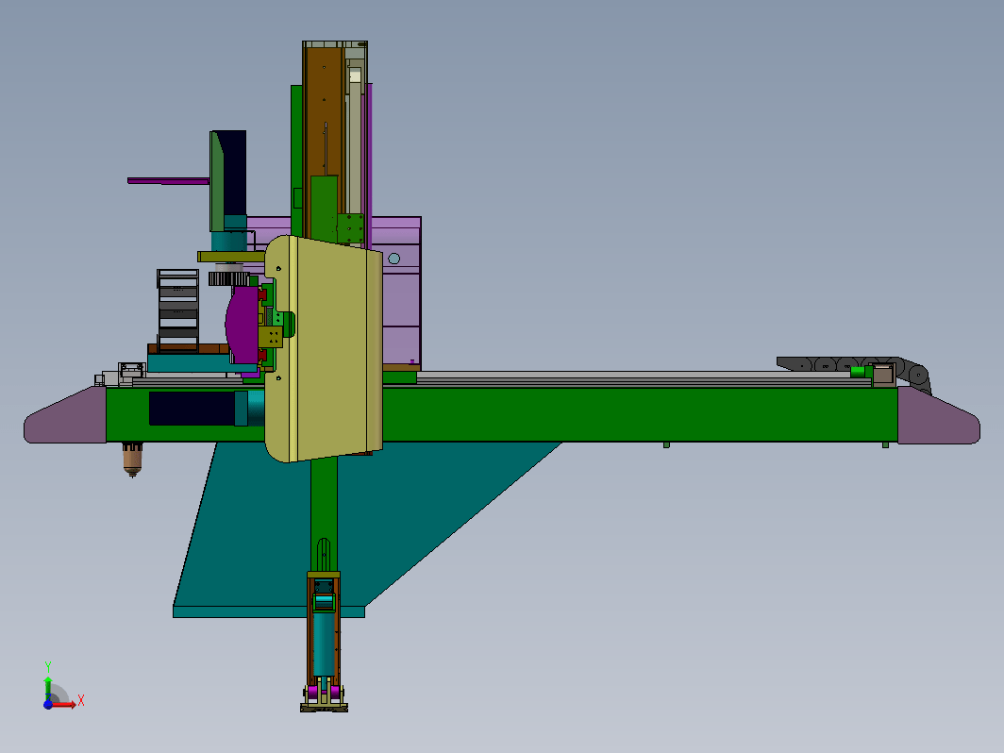Select the copper nozzle under the beam
The width and height of the screenshot is (1004, 753).
click(x=132, y=460)
